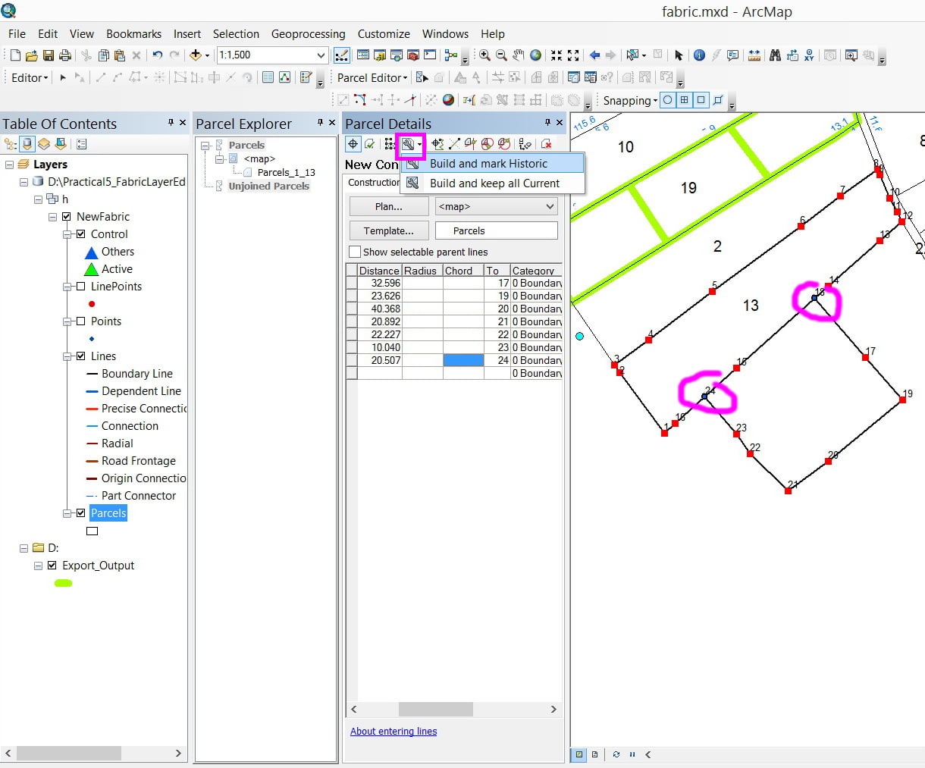
Task: Open a map file with folder icon
Action: click(x=32, y=55)
